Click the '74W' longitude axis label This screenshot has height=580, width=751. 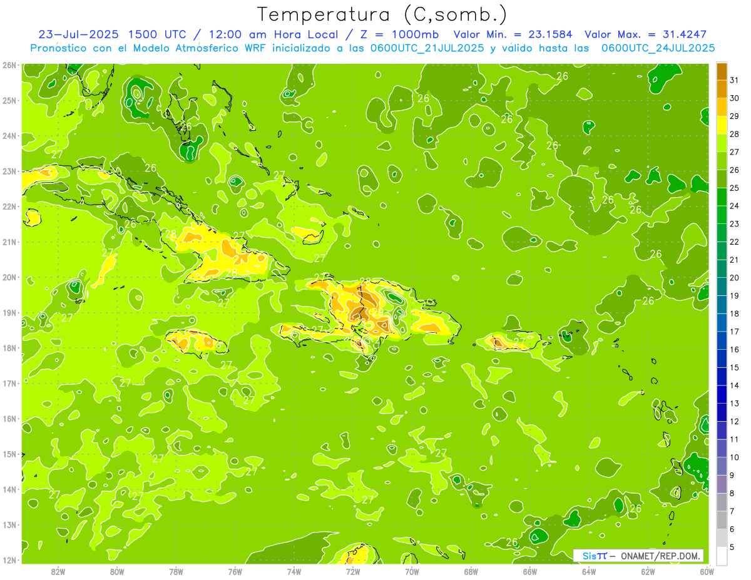[294, 571]
